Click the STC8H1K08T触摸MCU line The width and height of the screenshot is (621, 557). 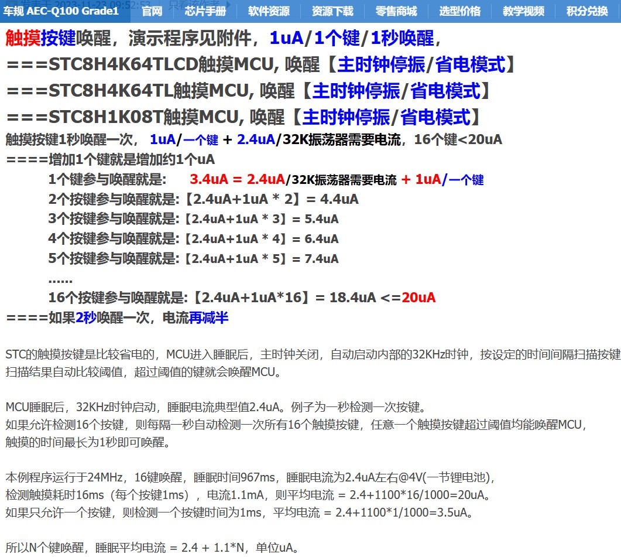pyautogui.click(x=243, y=117)
